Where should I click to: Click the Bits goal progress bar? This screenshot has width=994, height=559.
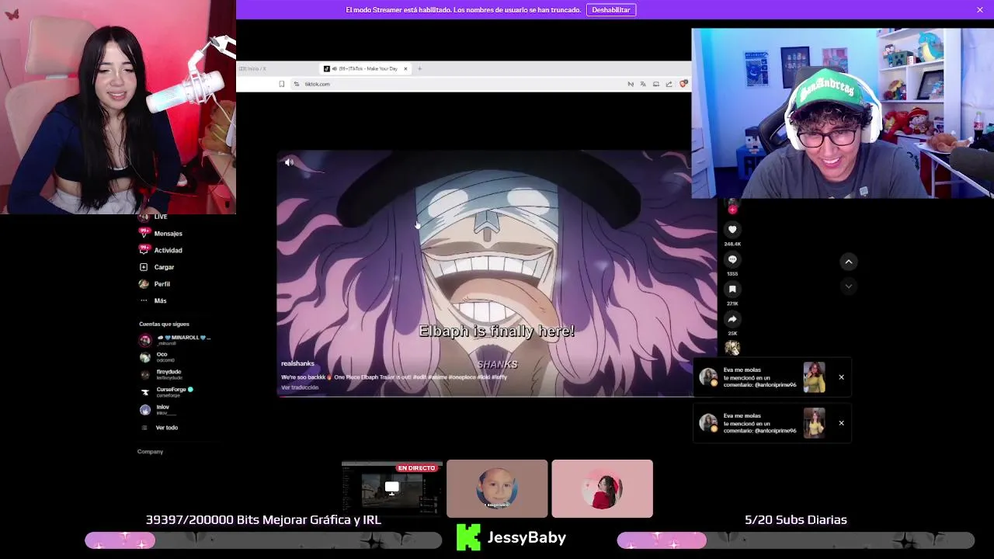263,540
